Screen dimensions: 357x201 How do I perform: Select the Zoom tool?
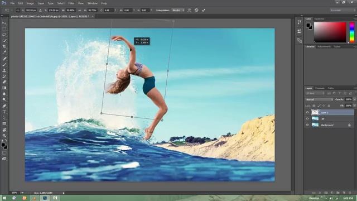coord(4,136)
